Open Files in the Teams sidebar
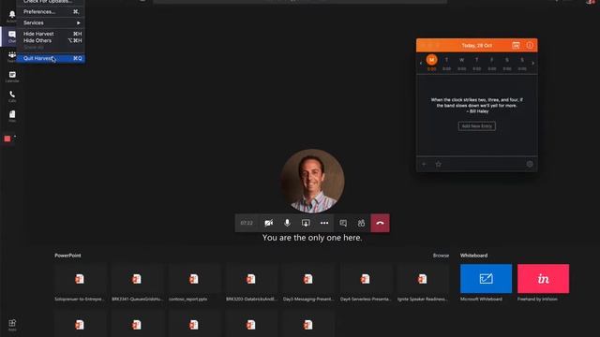Viewport: 600px width, 337px height. 12,116
